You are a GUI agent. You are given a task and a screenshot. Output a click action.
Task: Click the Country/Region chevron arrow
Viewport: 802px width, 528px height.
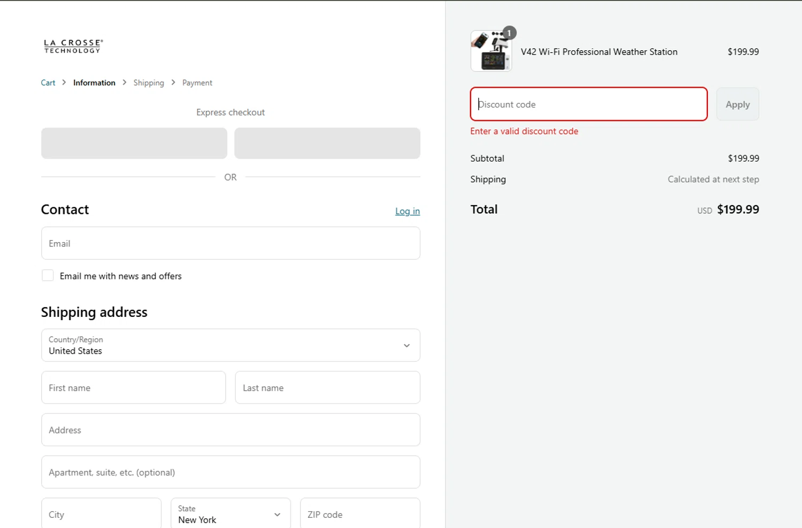407,346
